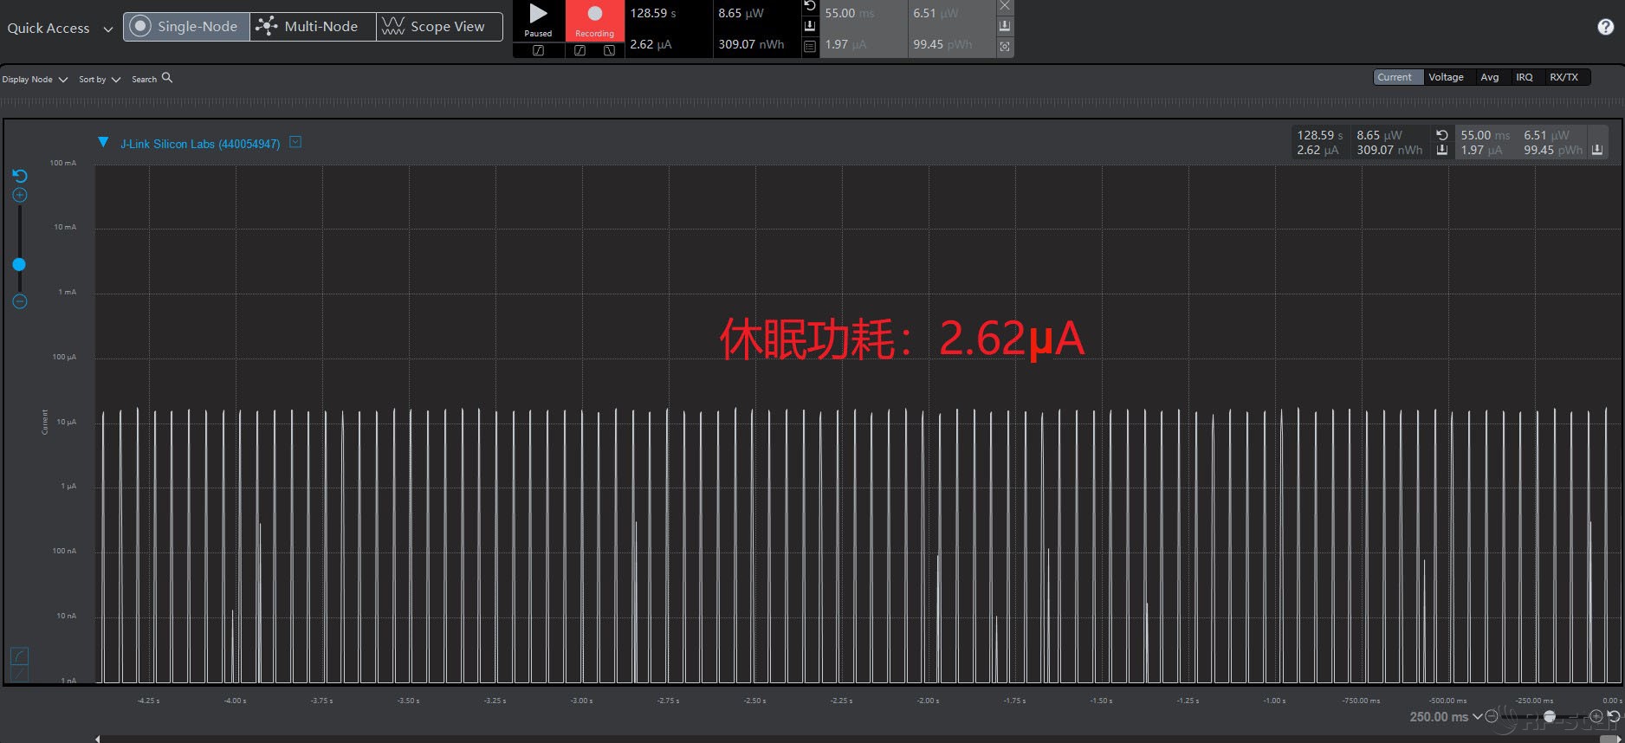Switch to Single-Node view
Image resolution: width=1625 pixels, height=743 pixels.
point(187,26)
